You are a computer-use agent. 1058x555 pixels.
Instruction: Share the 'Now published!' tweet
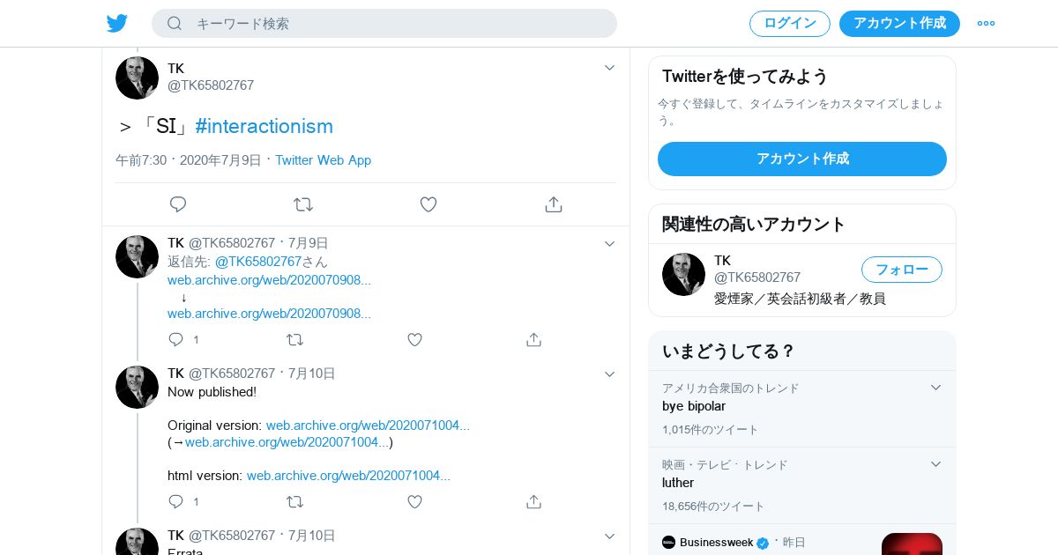click(x=533, y=501)
